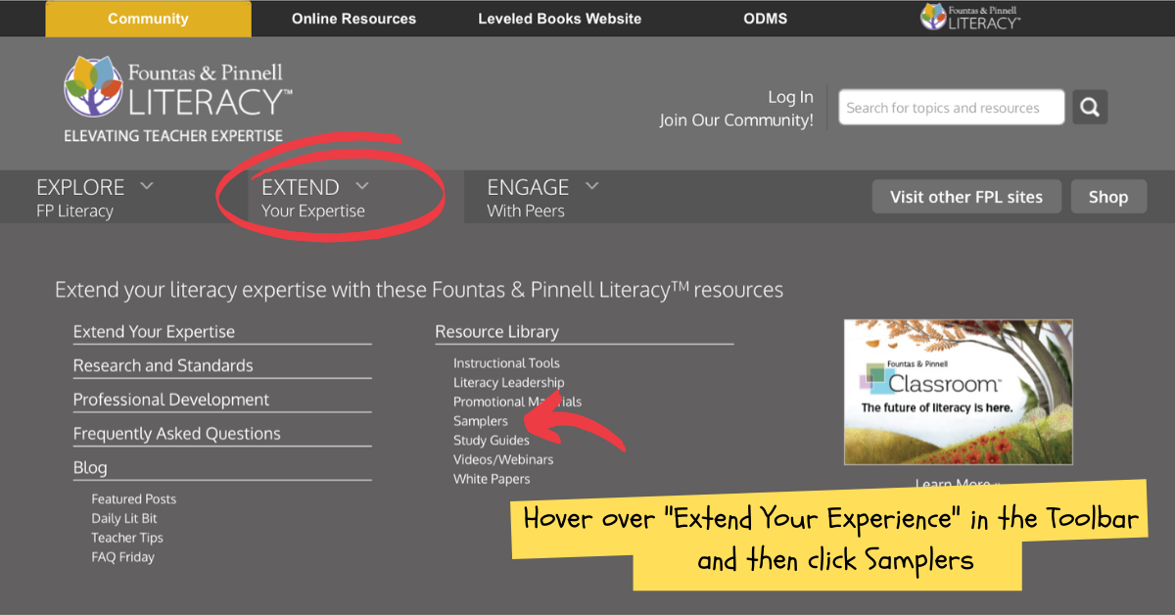Click the Join Our Community! link
This screenshot has height=615, width=1175.
click(736, 120)
